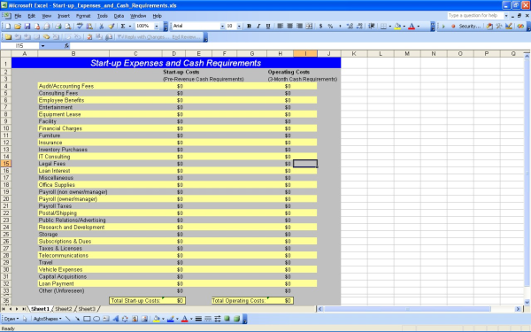Click the Cut scissors icon

[x=101, y=26]
